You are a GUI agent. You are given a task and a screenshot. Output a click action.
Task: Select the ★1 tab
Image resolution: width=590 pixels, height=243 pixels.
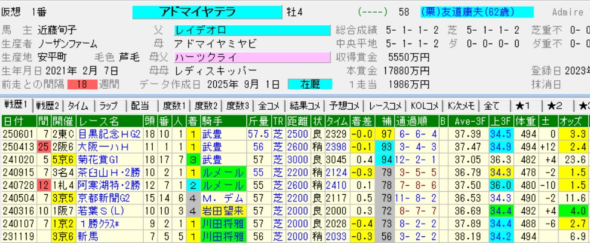[x=523, y=106]
